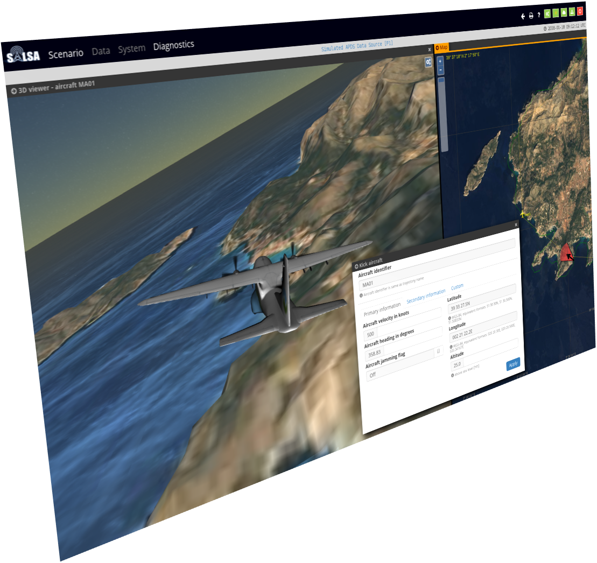Viewport: 597px width, 563px height.
Task: Close the Kick aircraft dialog
Action: pyautogui.click(x=516, y=225)
